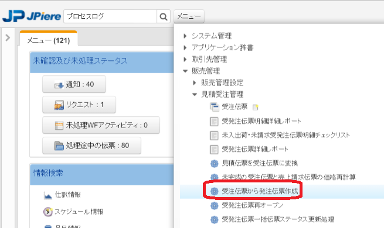This screenshot has height=228, width=384.
Task: Collapse the 見積受注管理 tree node
Action: pos(195,95)
